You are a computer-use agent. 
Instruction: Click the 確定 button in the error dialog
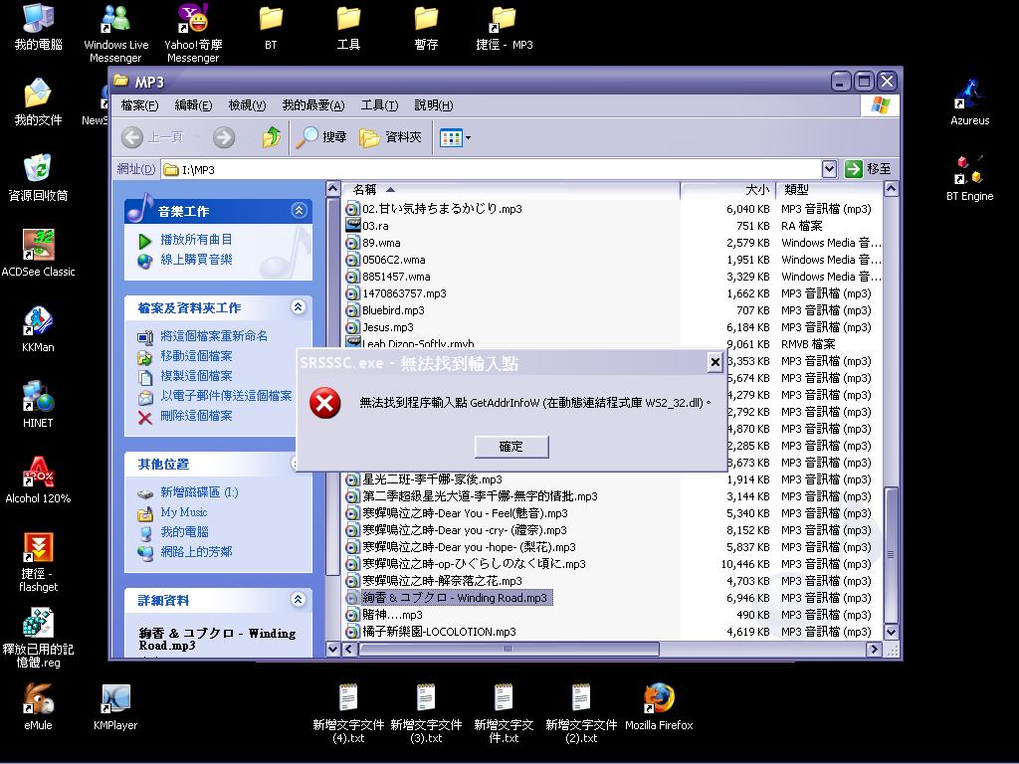tap(511, 447)
